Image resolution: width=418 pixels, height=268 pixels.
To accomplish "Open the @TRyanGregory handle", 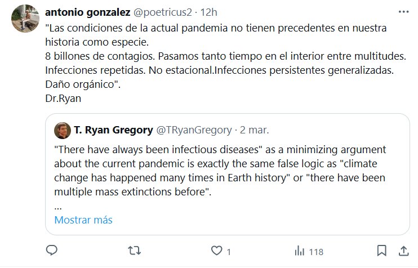I will coord(193,130).
